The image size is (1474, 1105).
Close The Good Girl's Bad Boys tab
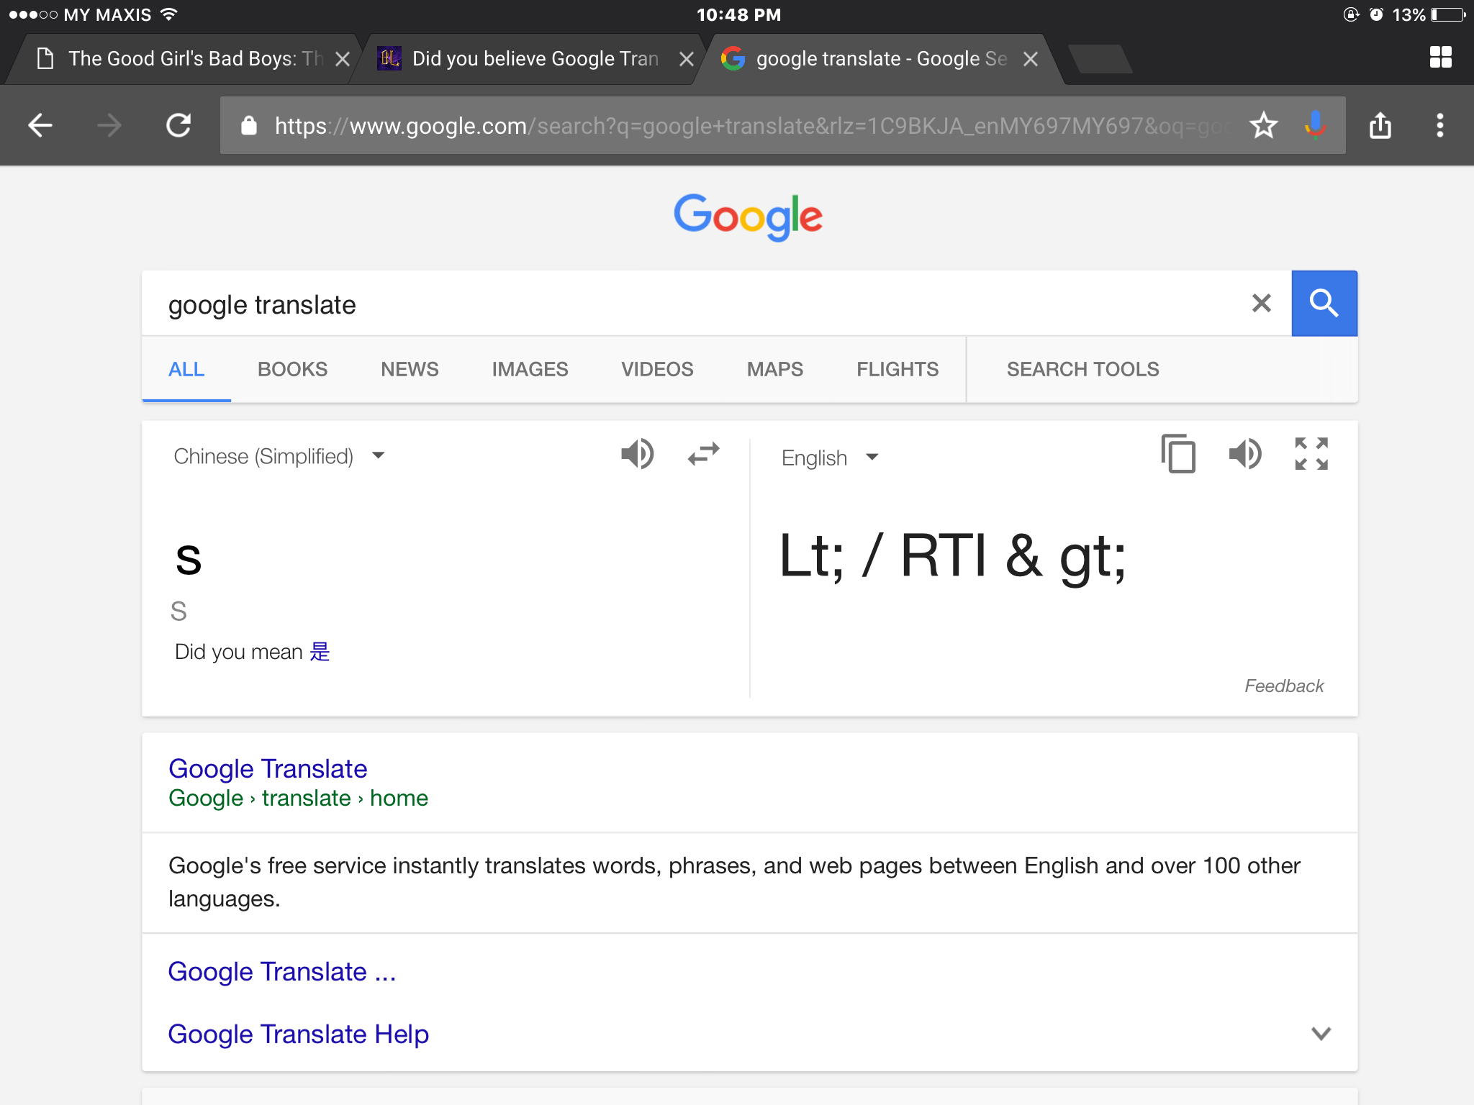(343, 59)
